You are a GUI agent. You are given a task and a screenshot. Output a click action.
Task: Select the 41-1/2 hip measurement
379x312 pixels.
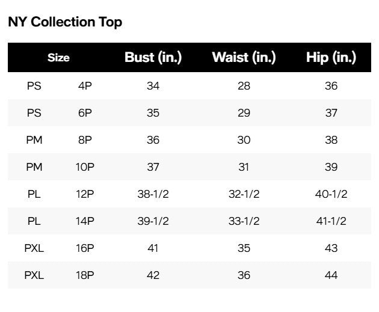pyautogui.click(x=331, y=221)
